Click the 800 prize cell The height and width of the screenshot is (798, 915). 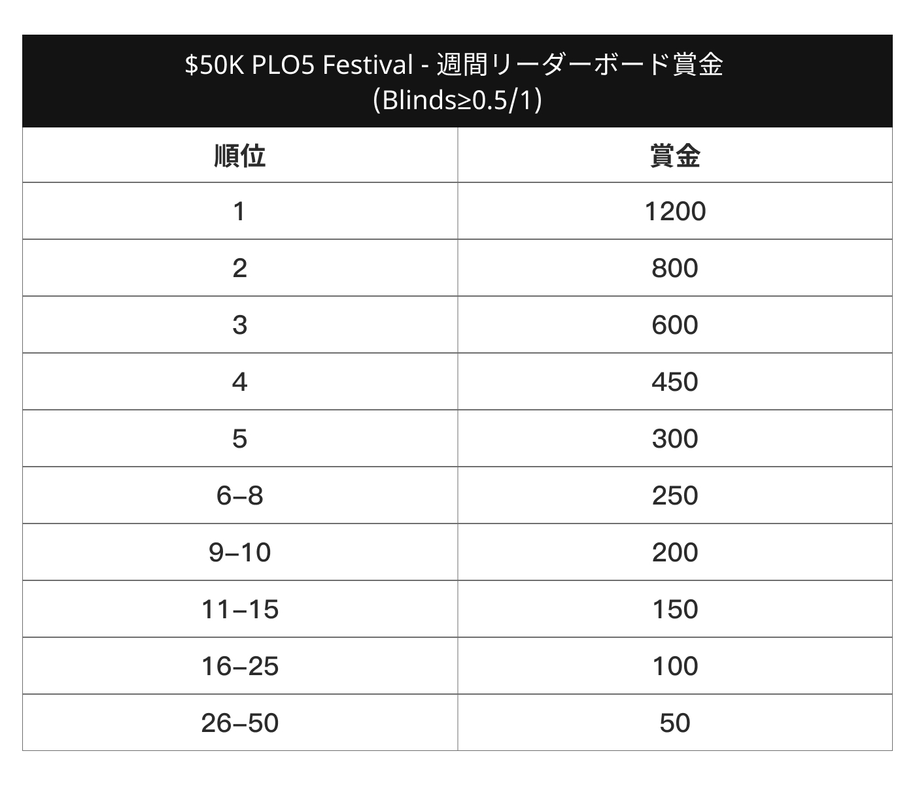point(675,268)
